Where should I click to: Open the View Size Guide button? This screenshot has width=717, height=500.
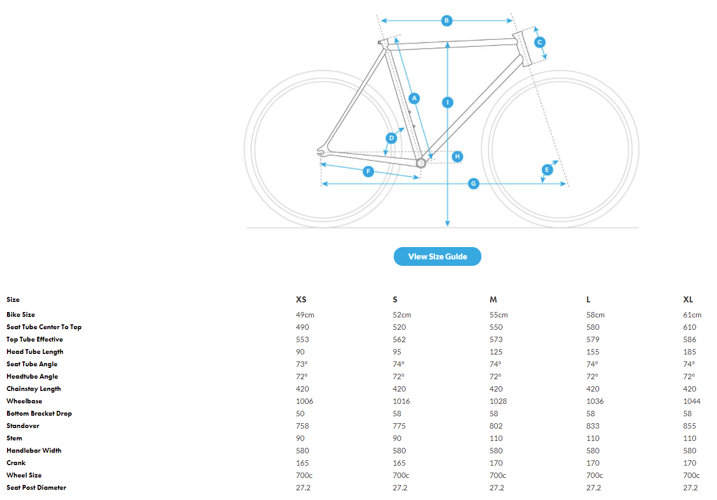point(437,257)
